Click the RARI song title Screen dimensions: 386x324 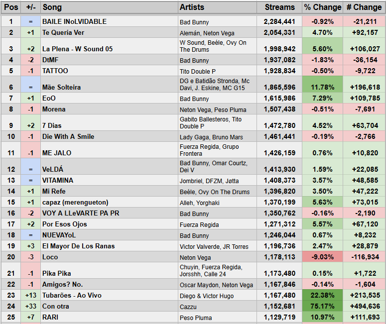pos(50,317)
